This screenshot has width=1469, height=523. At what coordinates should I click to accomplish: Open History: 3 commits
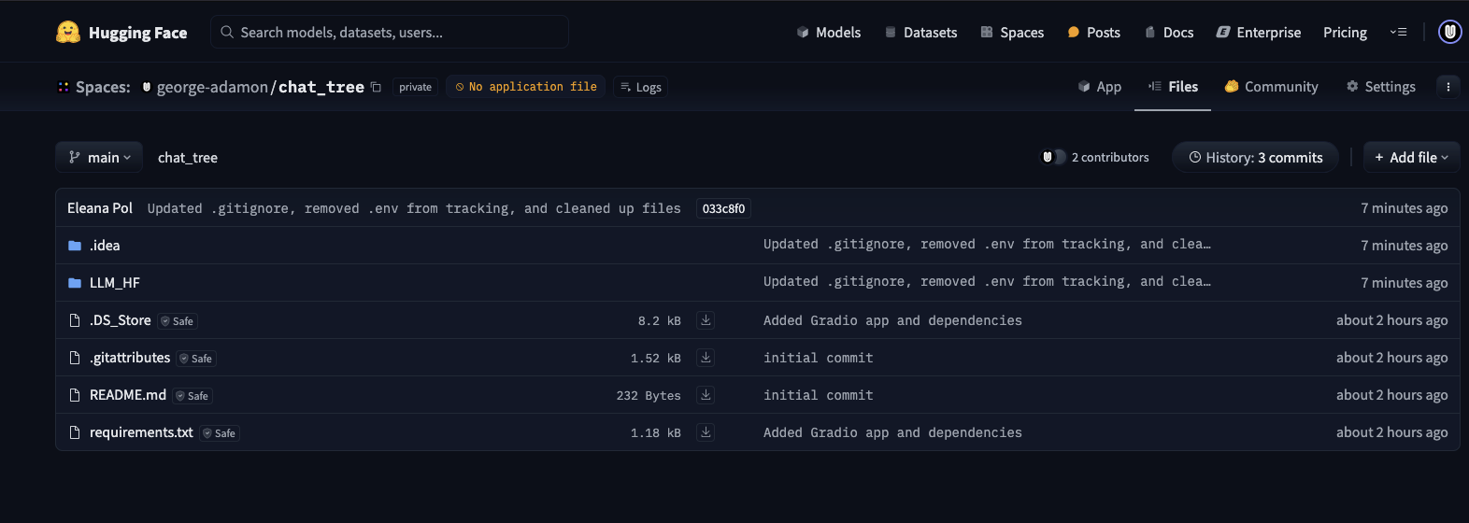tap(1255, 158)
